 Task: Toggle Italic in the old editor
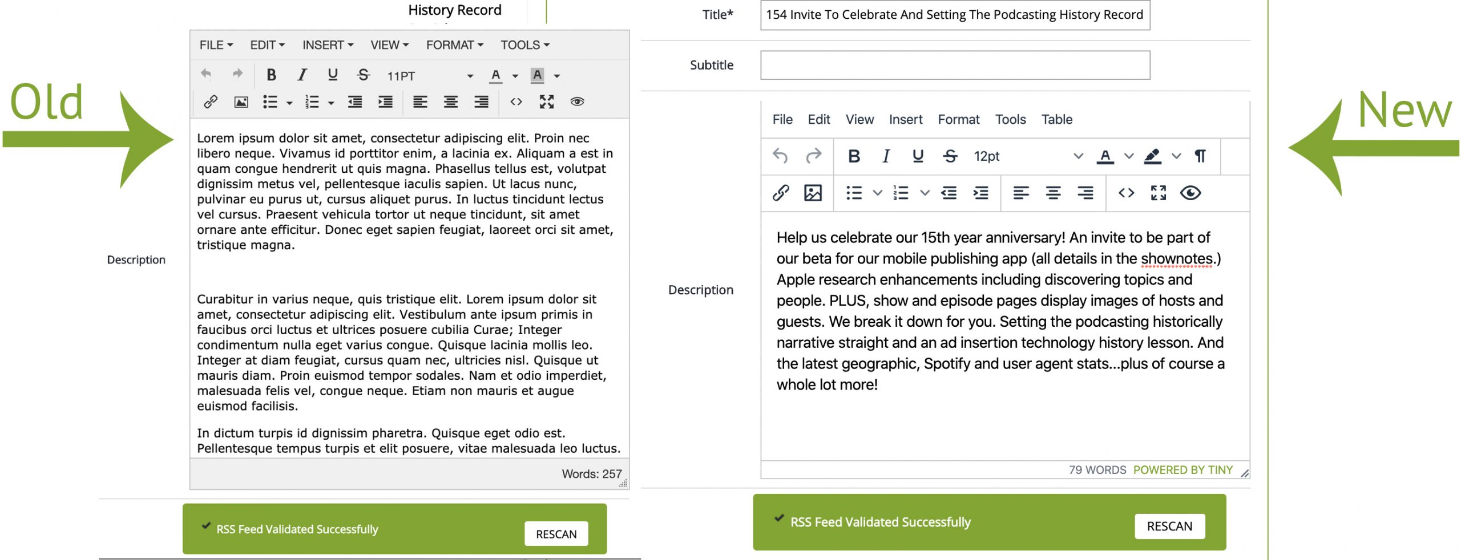coord(302,75)
